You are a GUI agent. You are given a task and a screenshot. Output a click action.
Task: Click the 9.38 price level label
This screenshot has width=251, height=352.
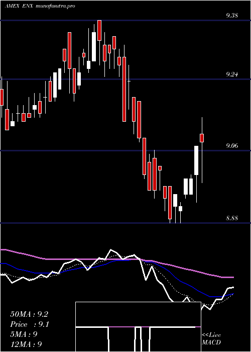coord(232,16)
